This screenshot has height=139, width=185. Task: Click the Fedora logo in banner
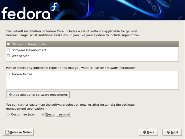tap(30, 11)
